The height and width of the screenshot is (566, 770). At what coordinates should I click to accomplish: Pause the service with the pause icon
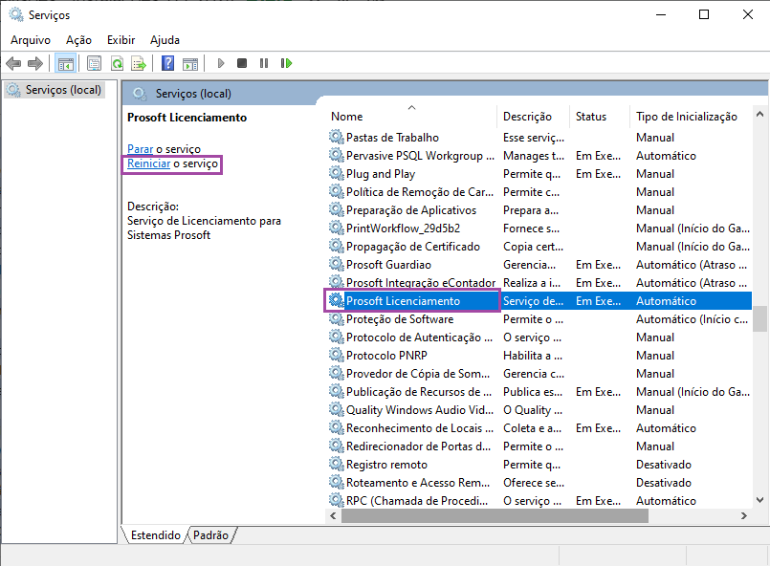[264, 63]
